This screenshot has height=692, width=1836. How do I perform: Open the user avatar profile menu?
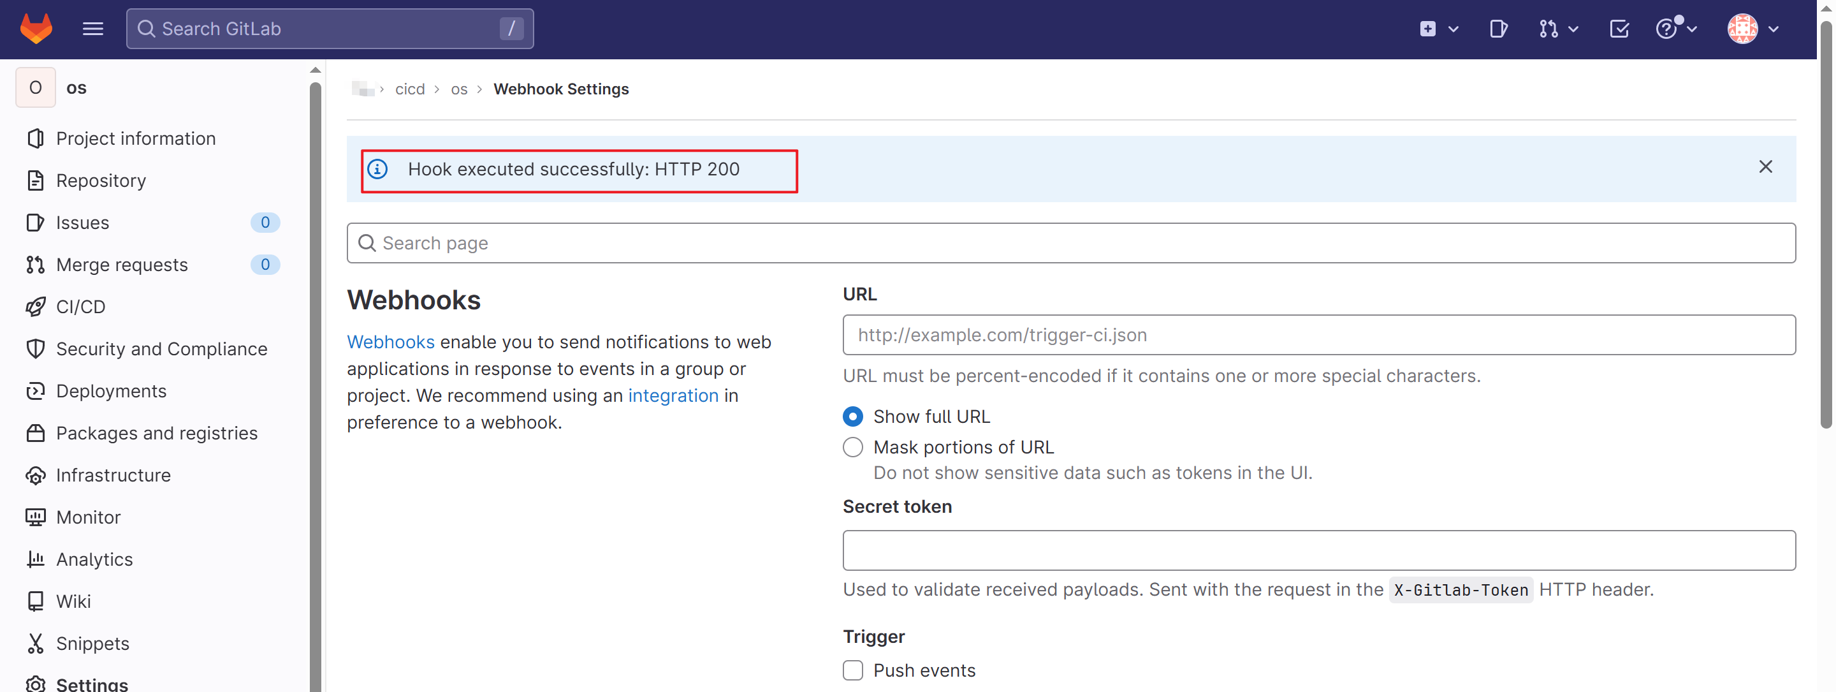1752,29
